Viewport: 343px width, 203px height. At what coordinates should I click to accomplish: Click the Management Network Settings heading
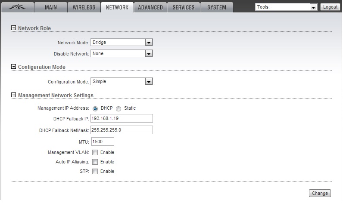tap(56, 95)
